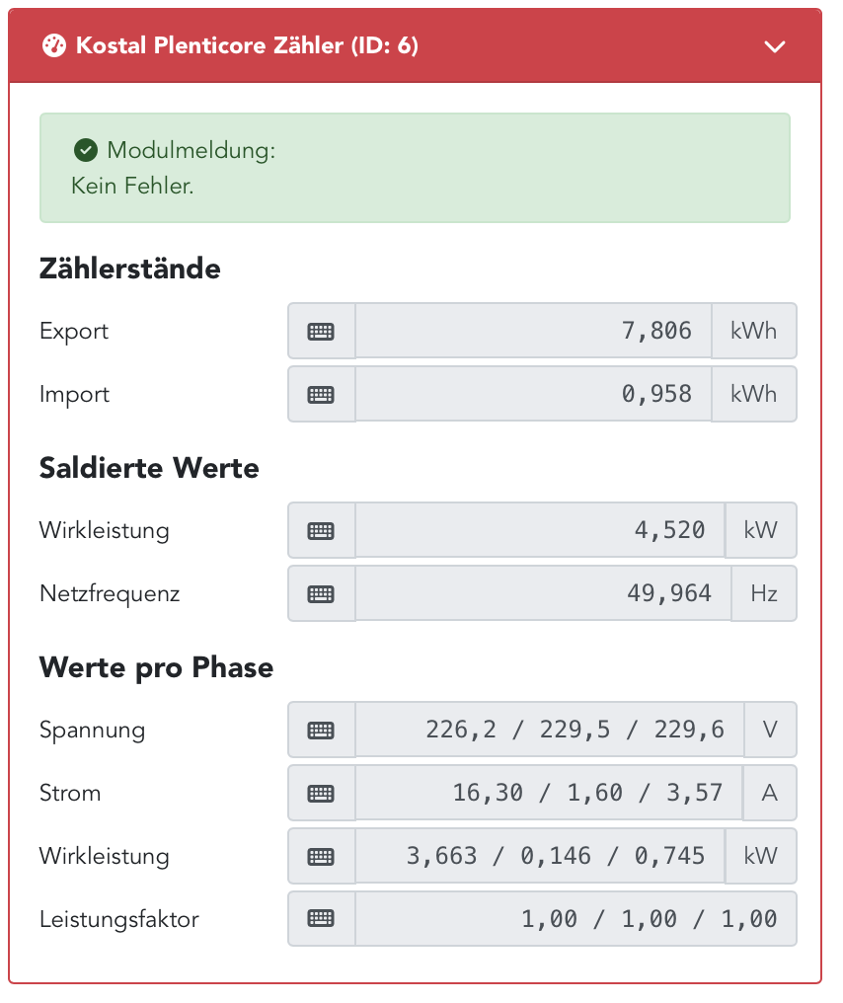The image size is (843, 1003).
Task: Open the keypad icon for the Export value
Action: tap(321, 331)
